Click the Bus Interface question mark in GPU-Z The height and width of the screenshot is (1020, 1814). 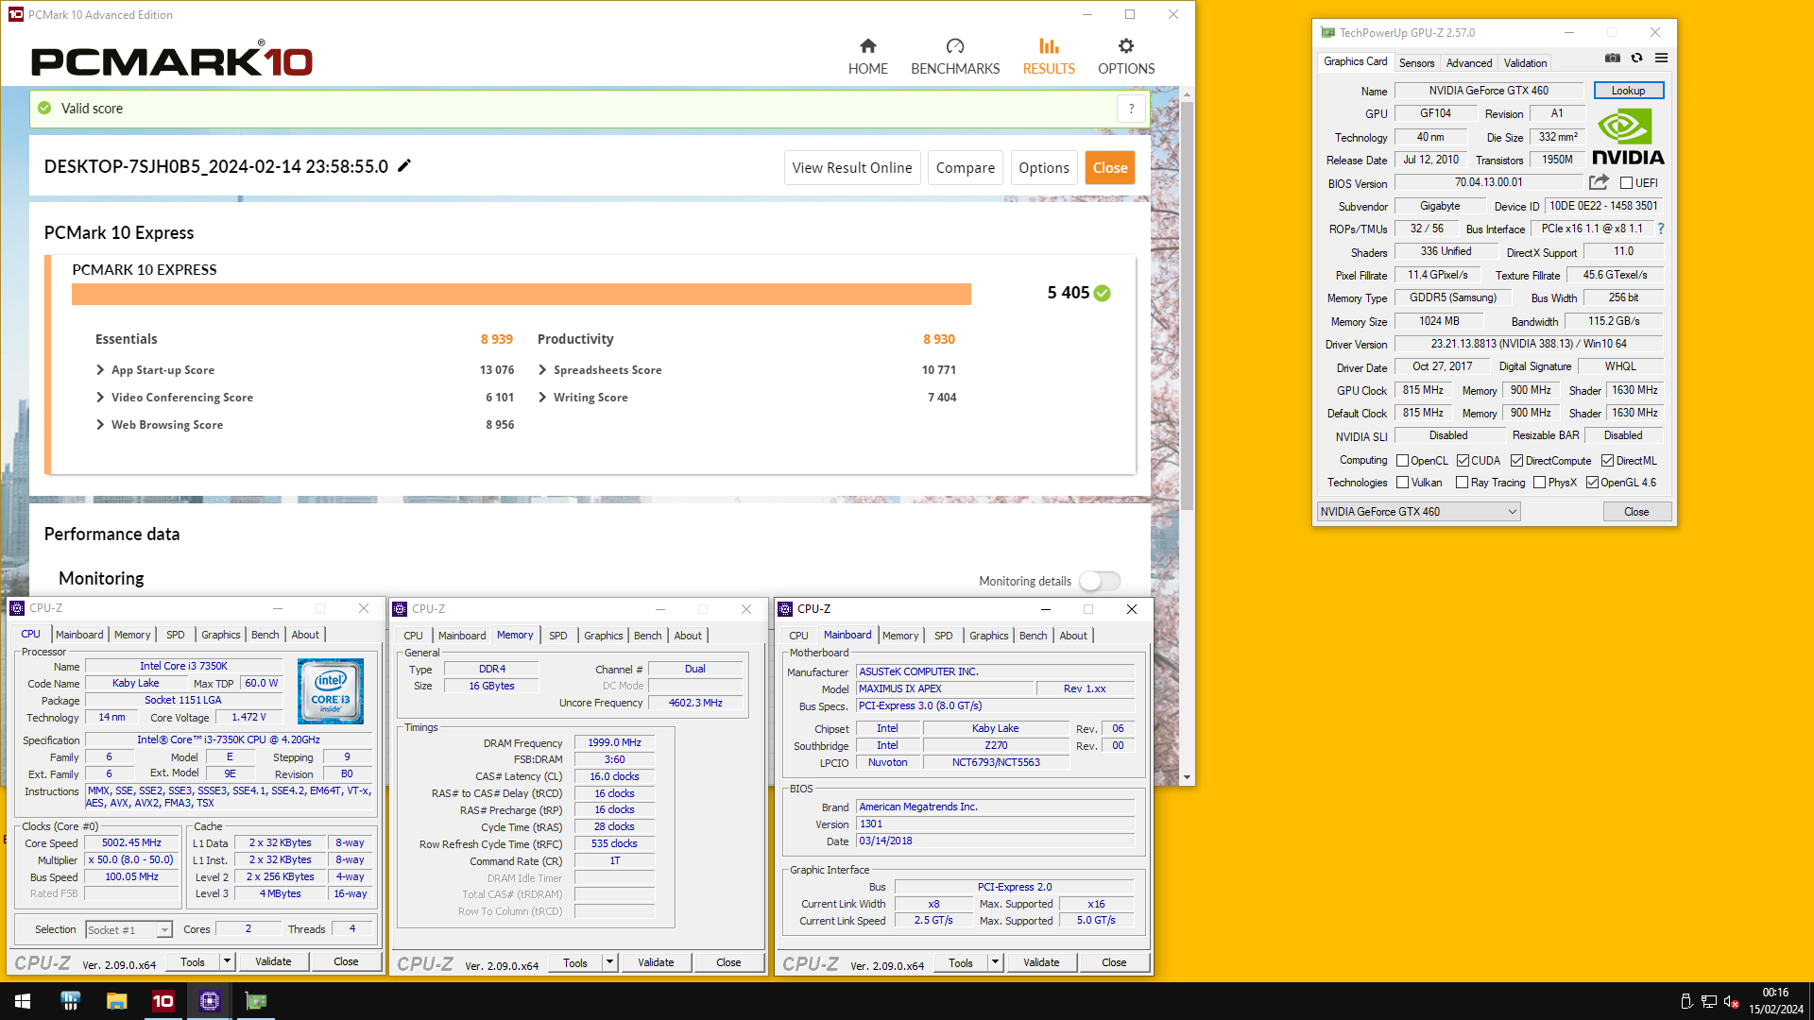pyautogui.click(x=1661, y=229)
